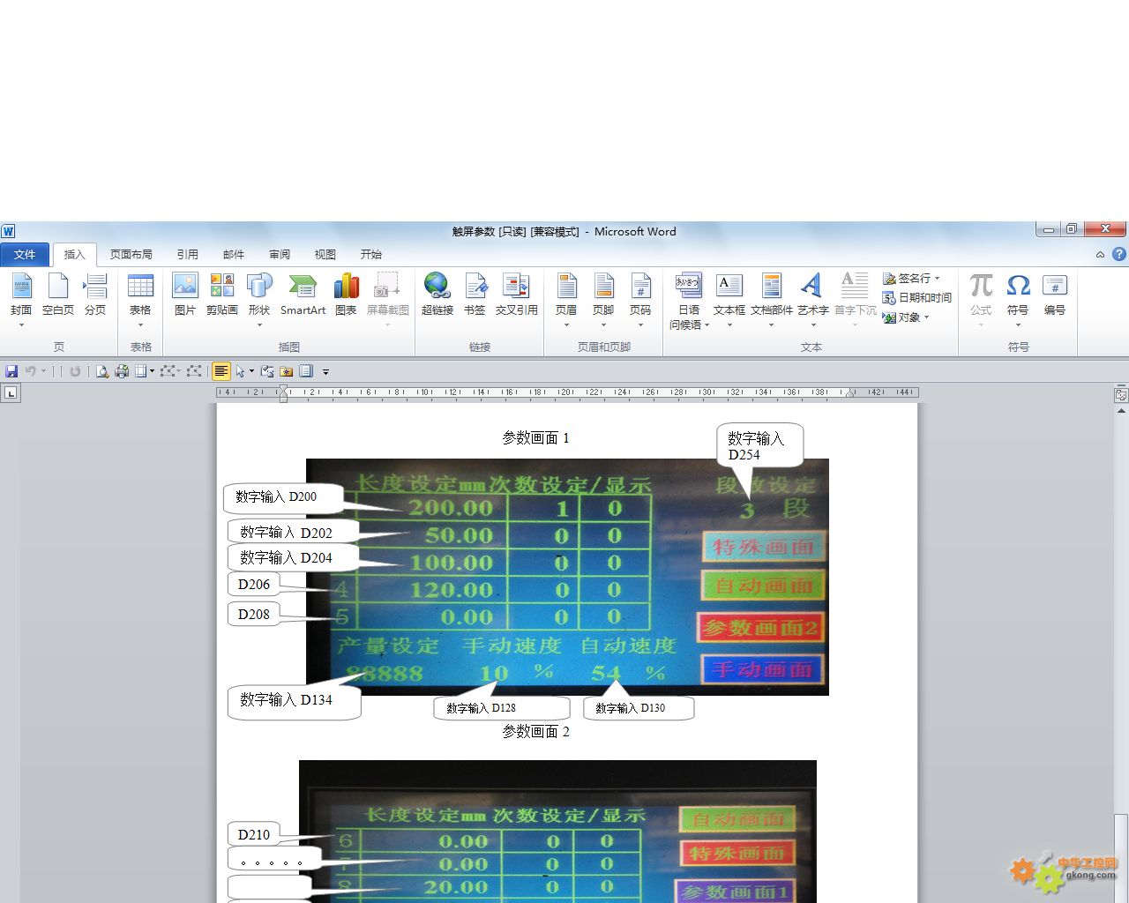
Task: Insert a picture with 图片 icon
Action: [x=184, y=294]
